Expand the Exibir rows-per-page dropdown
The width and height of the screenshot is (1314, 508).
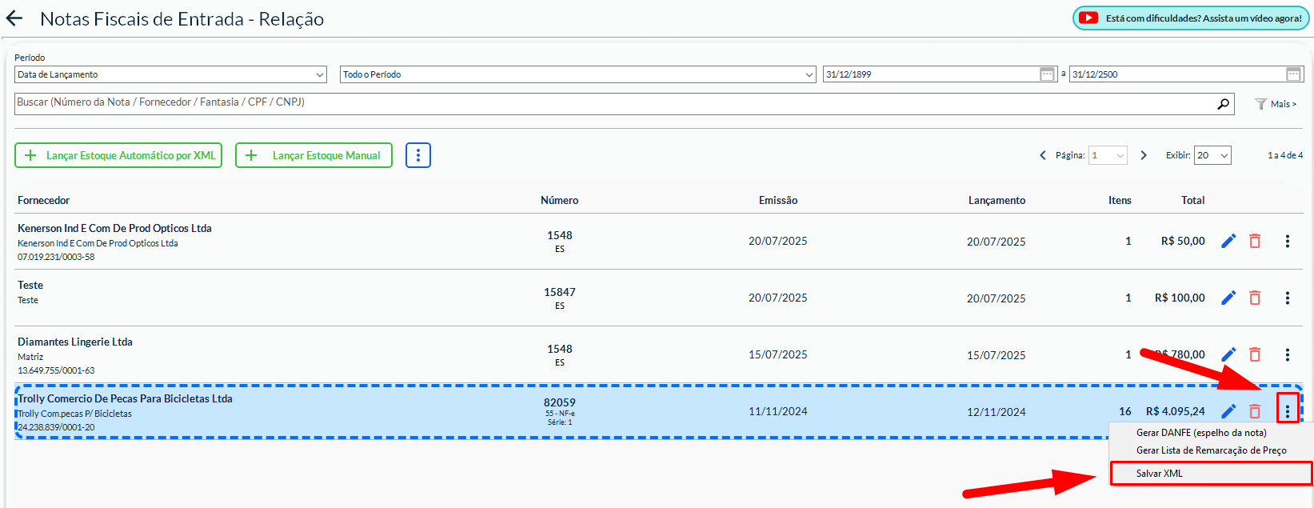[1212, 155]
